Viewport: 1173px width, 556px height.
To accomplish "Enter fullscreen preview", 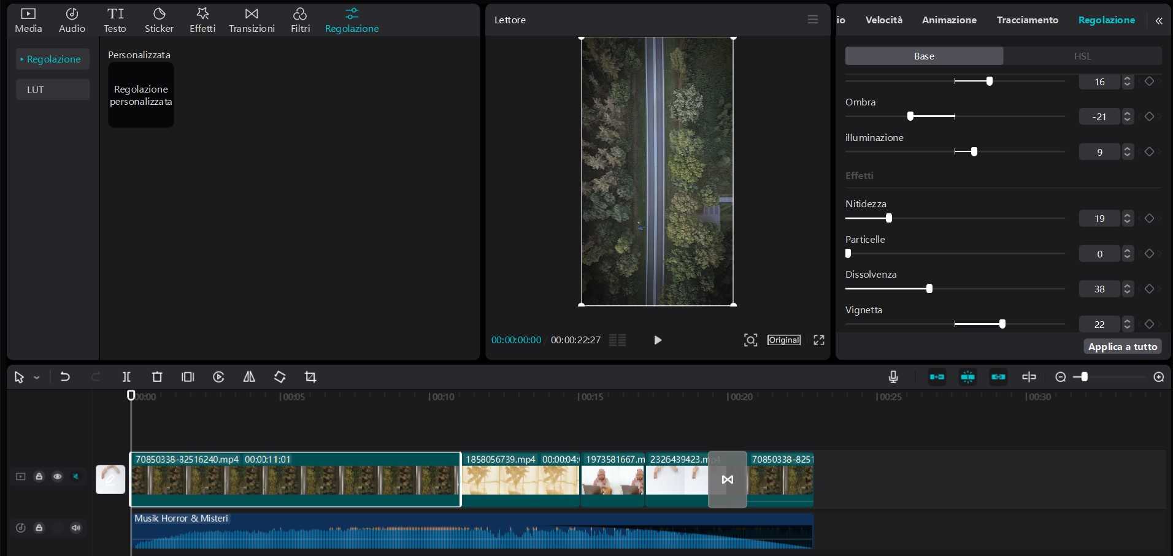I will [x=819, y=340].
